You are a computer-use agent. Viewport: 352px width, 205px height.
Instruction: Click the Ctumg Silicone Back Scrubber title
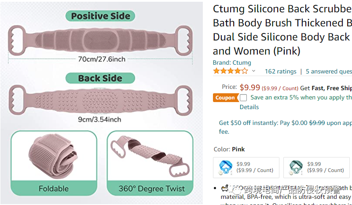point(282,29)
